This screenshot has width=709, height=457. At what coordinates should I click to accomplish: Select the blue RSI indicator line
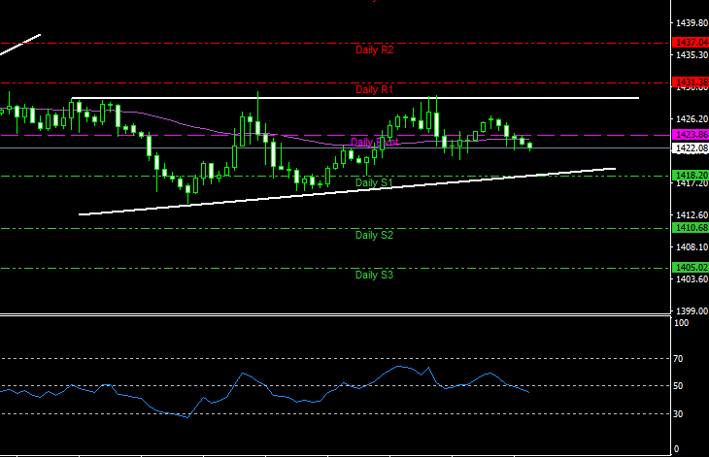pyautogui.click(x=264, y=383)
